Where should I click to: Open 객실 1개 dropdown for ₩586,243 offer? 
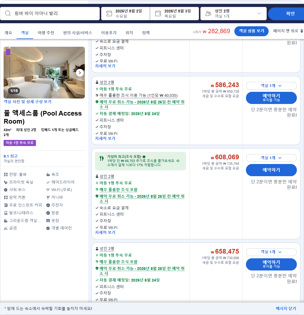click(x=271, y=85)
